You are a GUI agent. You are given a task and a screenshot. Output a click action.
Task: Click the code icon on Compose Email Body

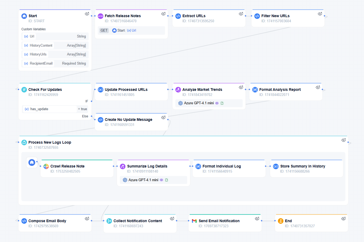coord(24,221)
